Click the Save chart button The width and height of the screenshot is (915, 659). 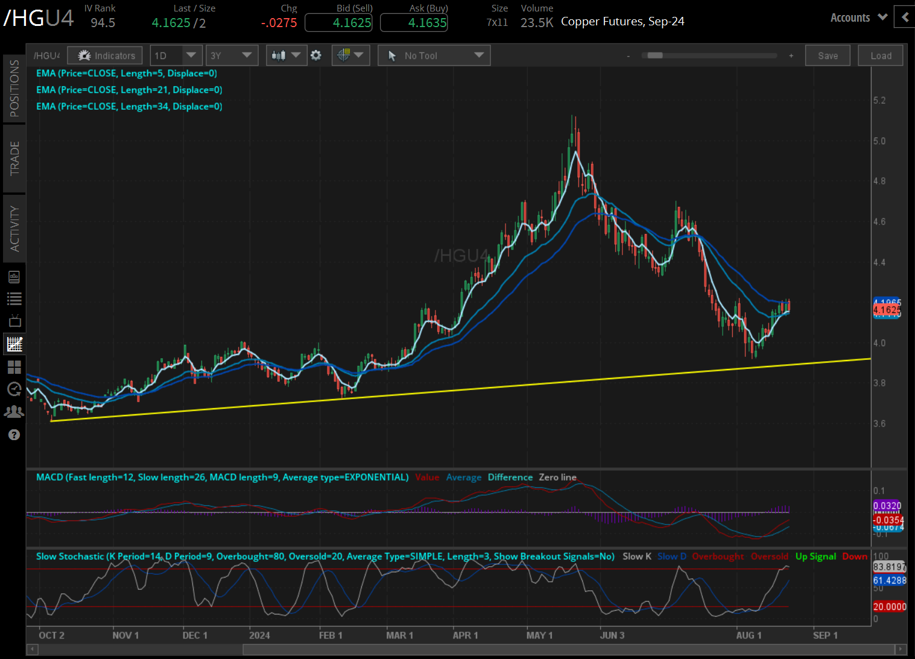828,55
